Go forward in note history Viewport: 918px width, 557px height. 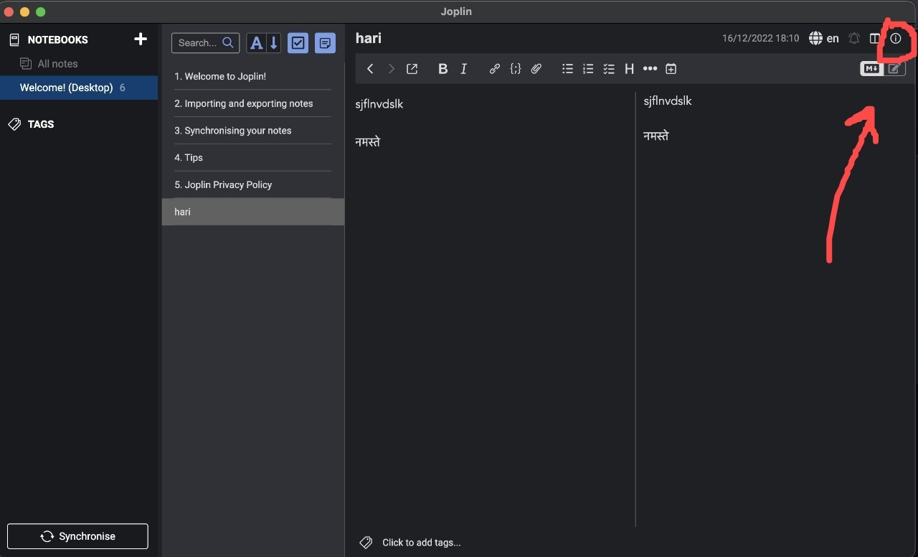point(391,69)
